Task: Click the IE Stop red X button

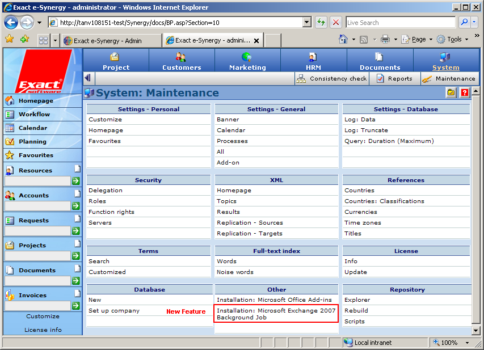Action: click(336, 23)
